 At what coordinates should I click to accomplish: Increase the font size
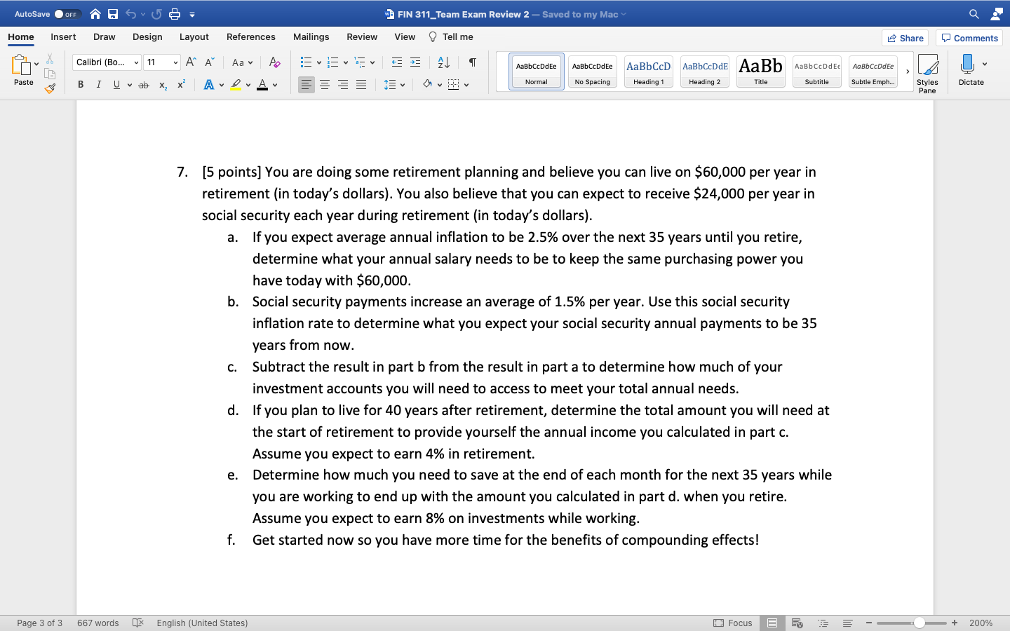(x=191, y=62)
